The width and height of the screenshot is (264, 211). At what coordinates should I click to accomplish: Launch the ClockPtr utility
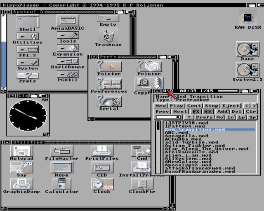[x=142, y=184]
